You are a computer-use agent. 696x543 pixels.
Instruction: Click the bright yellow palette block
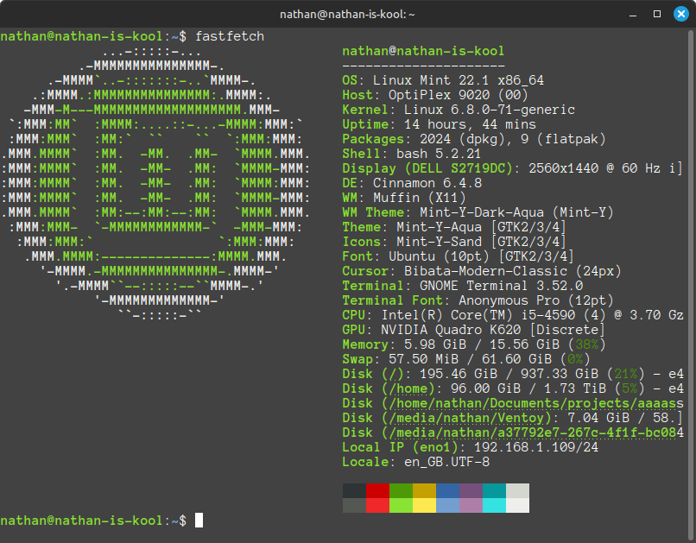[424, 505]
